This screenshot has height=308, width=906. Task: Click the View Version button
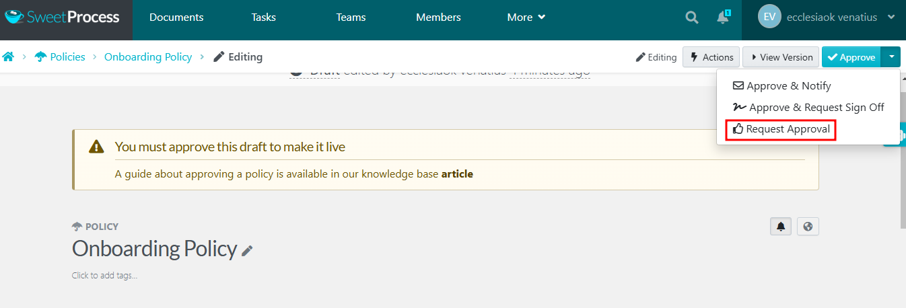click(781, 57)
